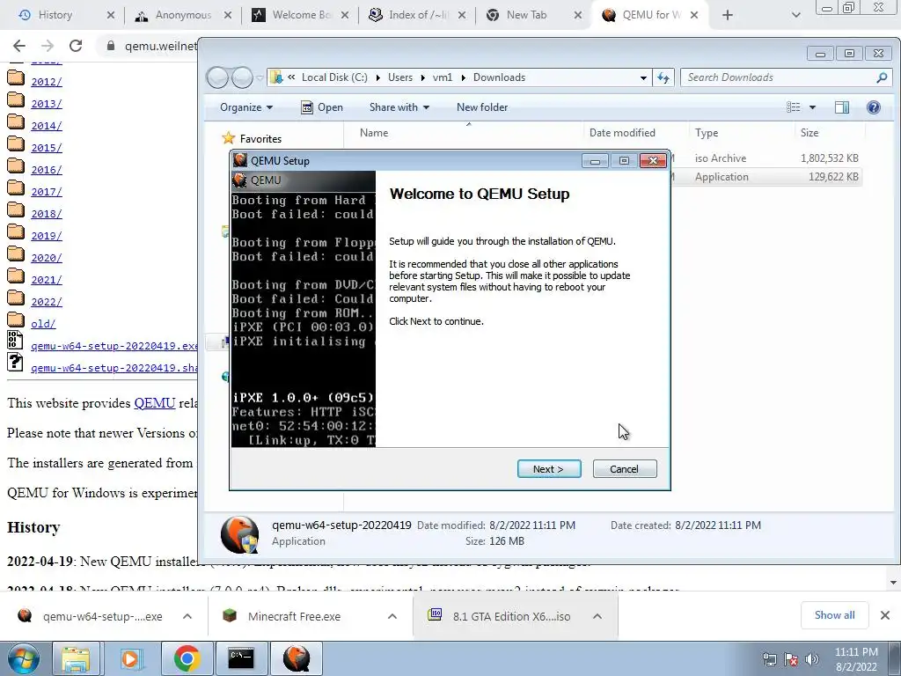This screenshot has width=901, height=676.
Task: Go back in Chrome
Action: (x=19, y=46)
